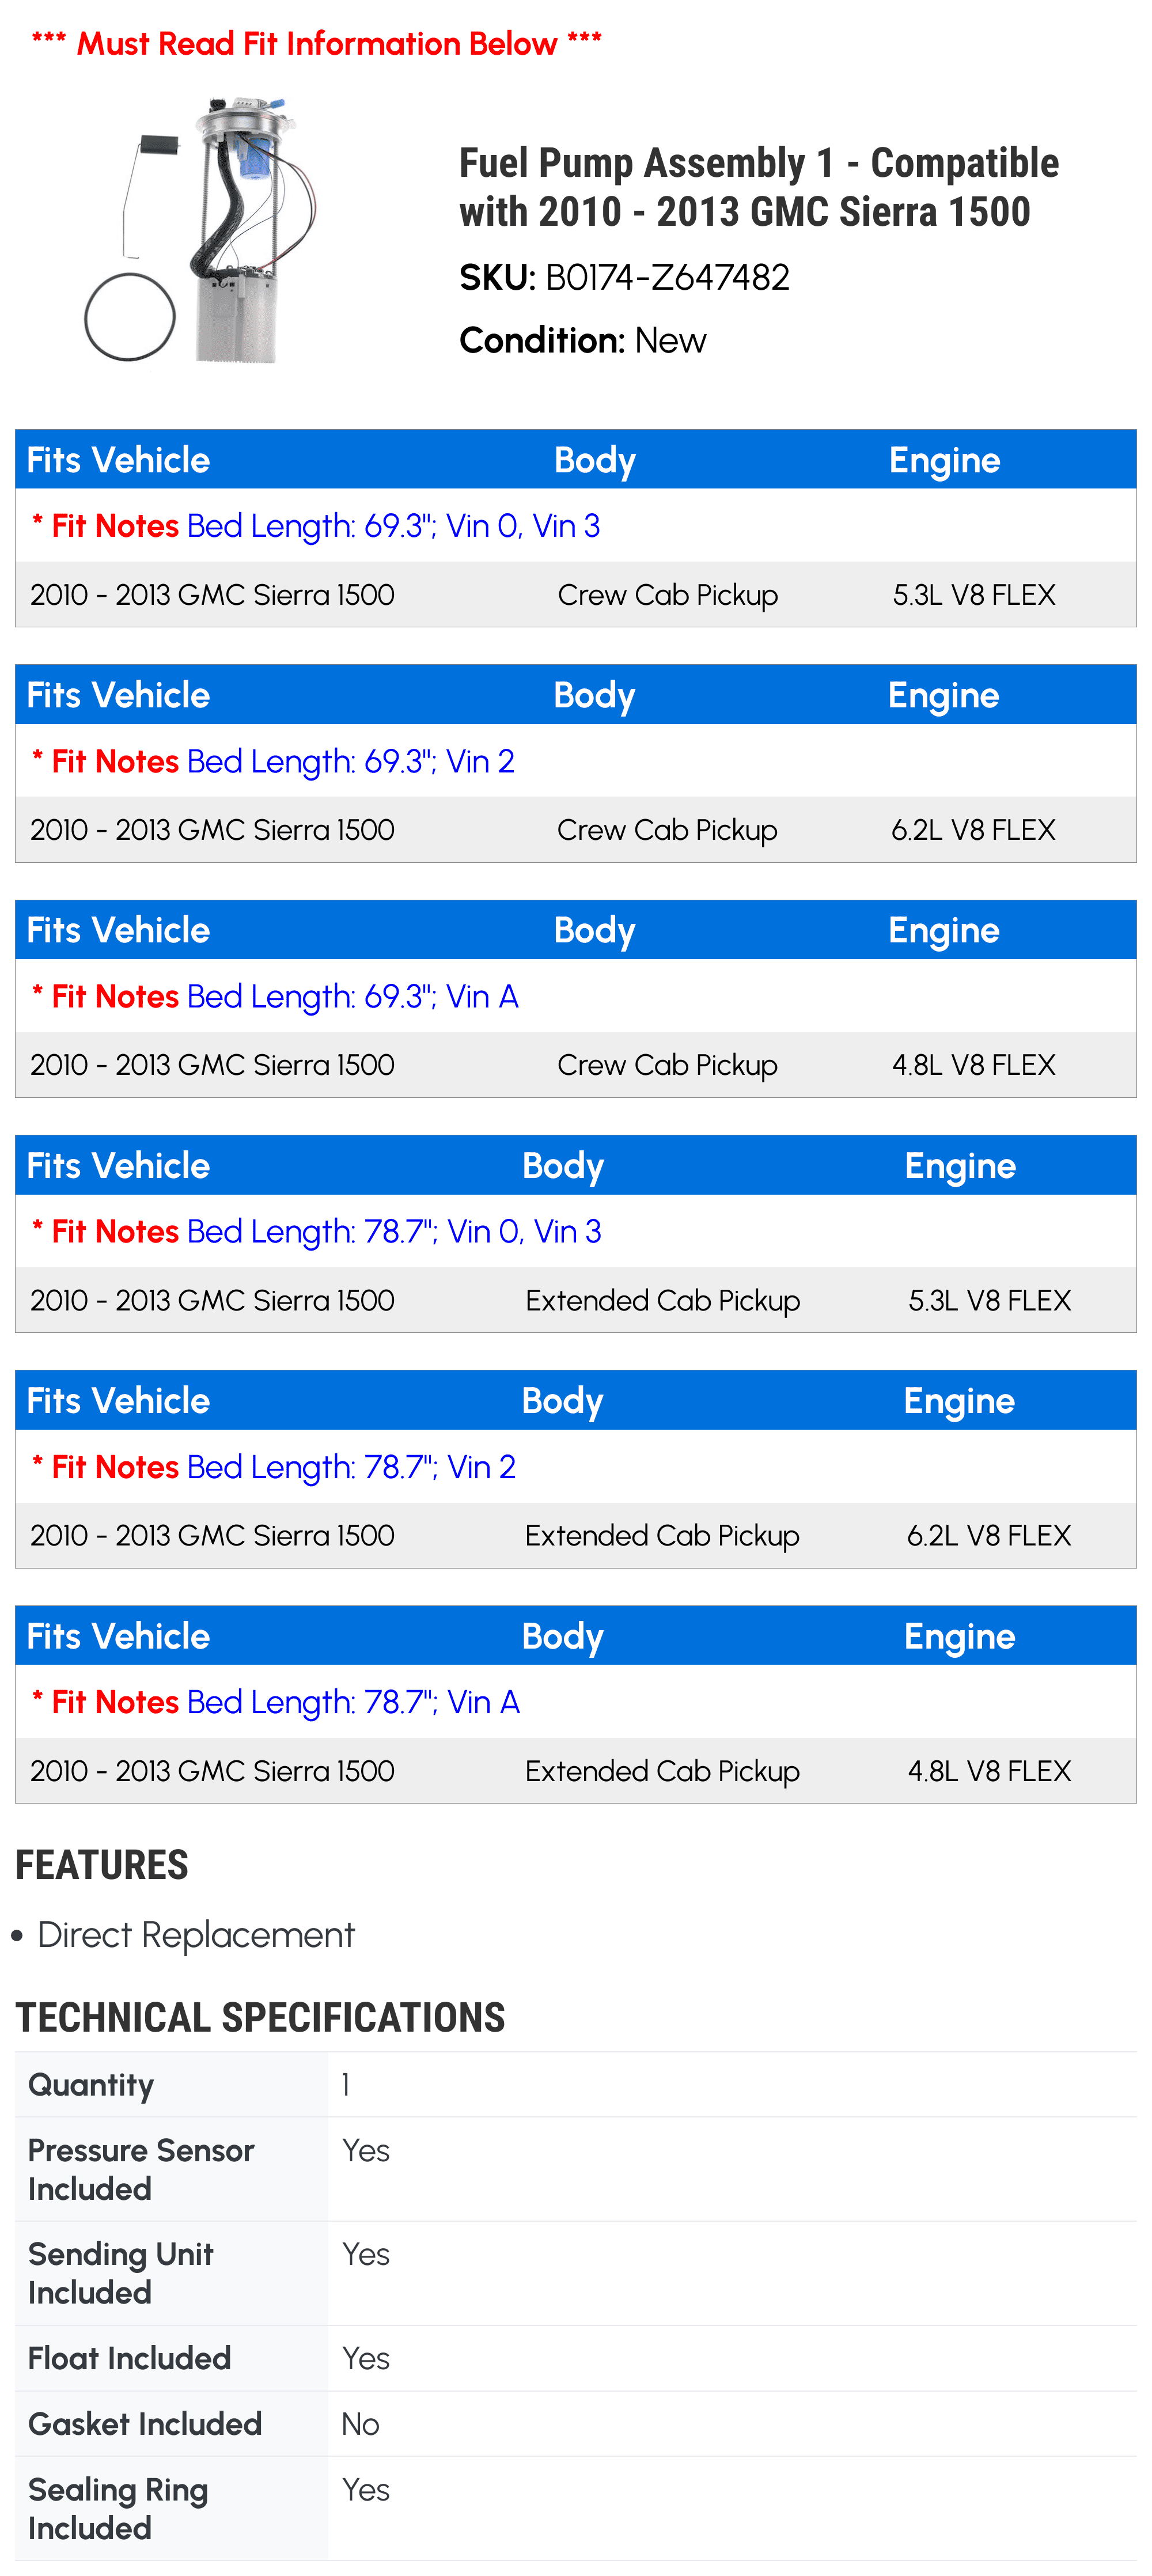The width and height of the screenshot is (1152, 2576).
Task: Click fit note Bed Length 69.3"; Vin 2
Action: click(x=350, y=762)
